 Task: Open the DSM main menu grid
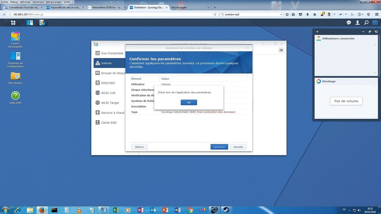coord(13,22)
